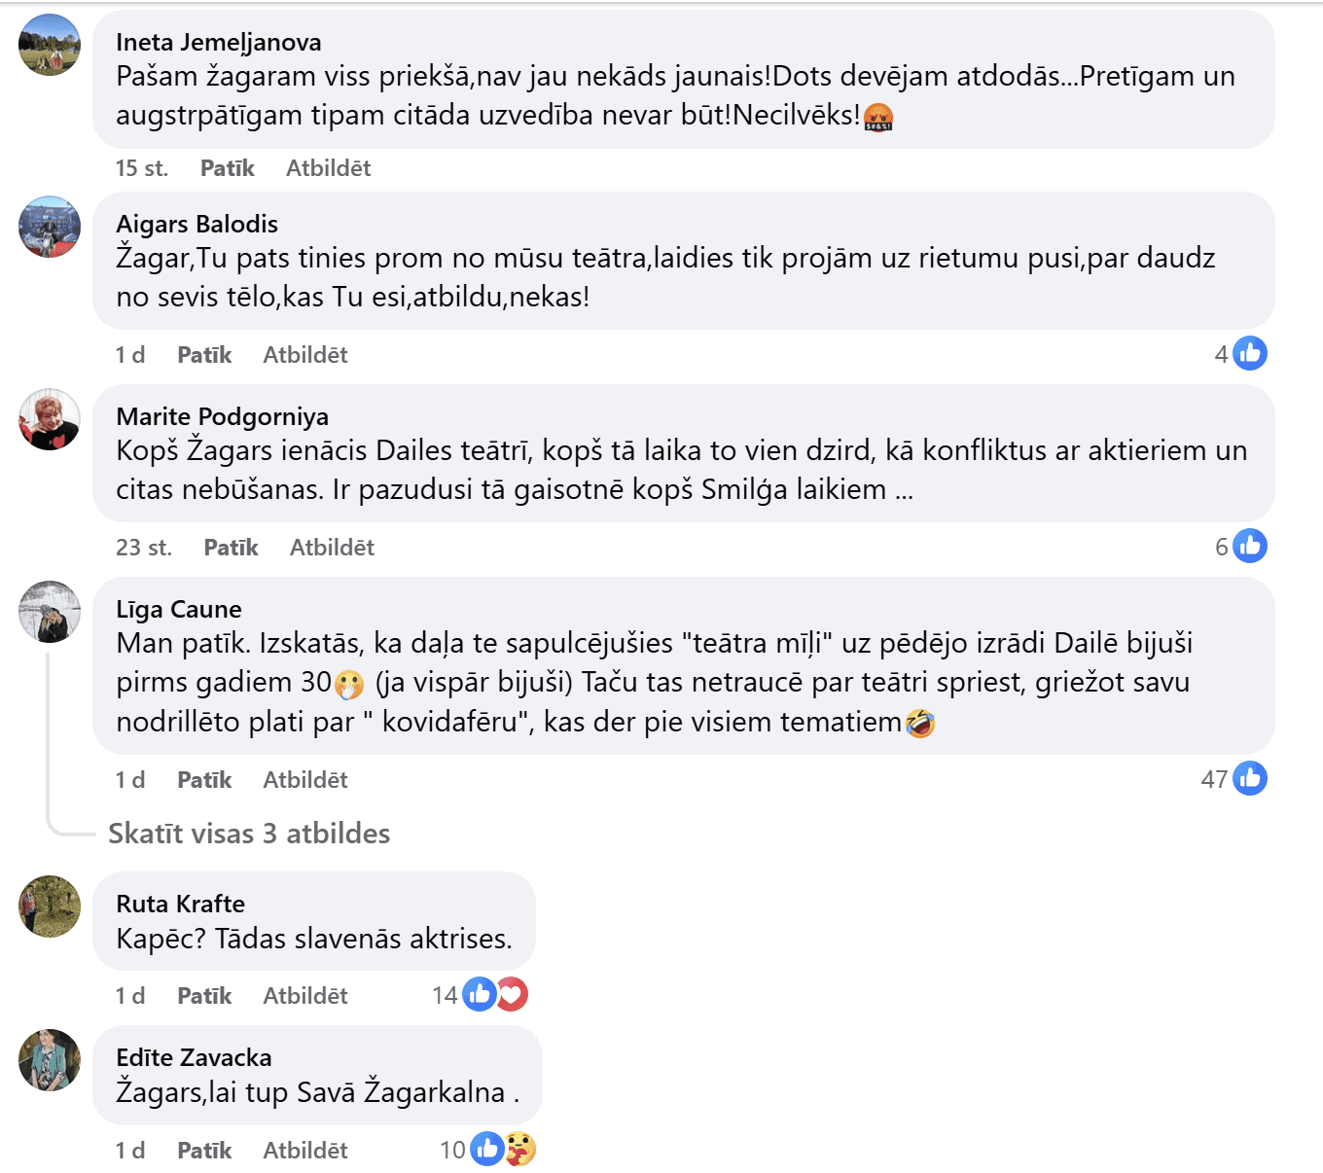Expand all 3 replies under Līga Caune
Image resolution: width=1323 pixels, height=1173 pixels.
[249, 834]
